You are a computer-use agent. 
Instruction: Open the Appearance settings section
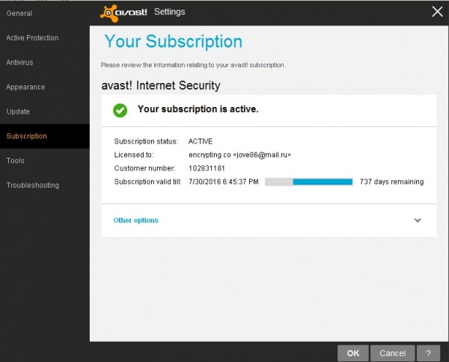25,88
